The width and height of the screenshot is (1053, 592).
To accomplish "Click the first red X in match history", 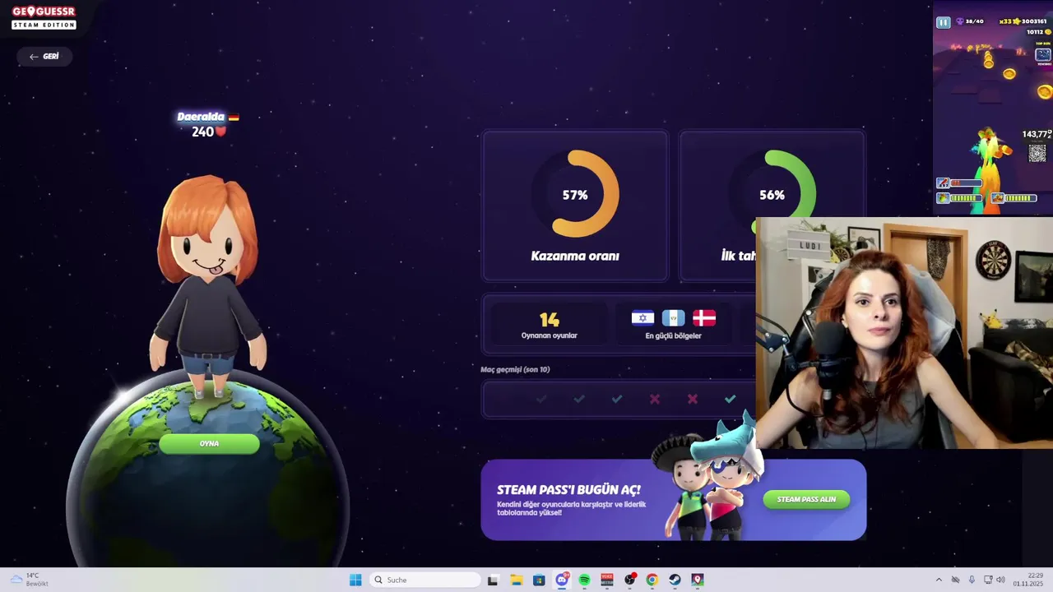I will coord(655,399).
